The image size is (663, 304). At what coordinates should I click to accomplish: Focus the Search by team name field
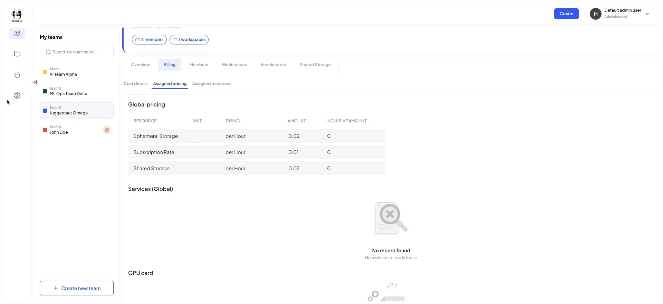pyautogui.click(x=77, y=52)
